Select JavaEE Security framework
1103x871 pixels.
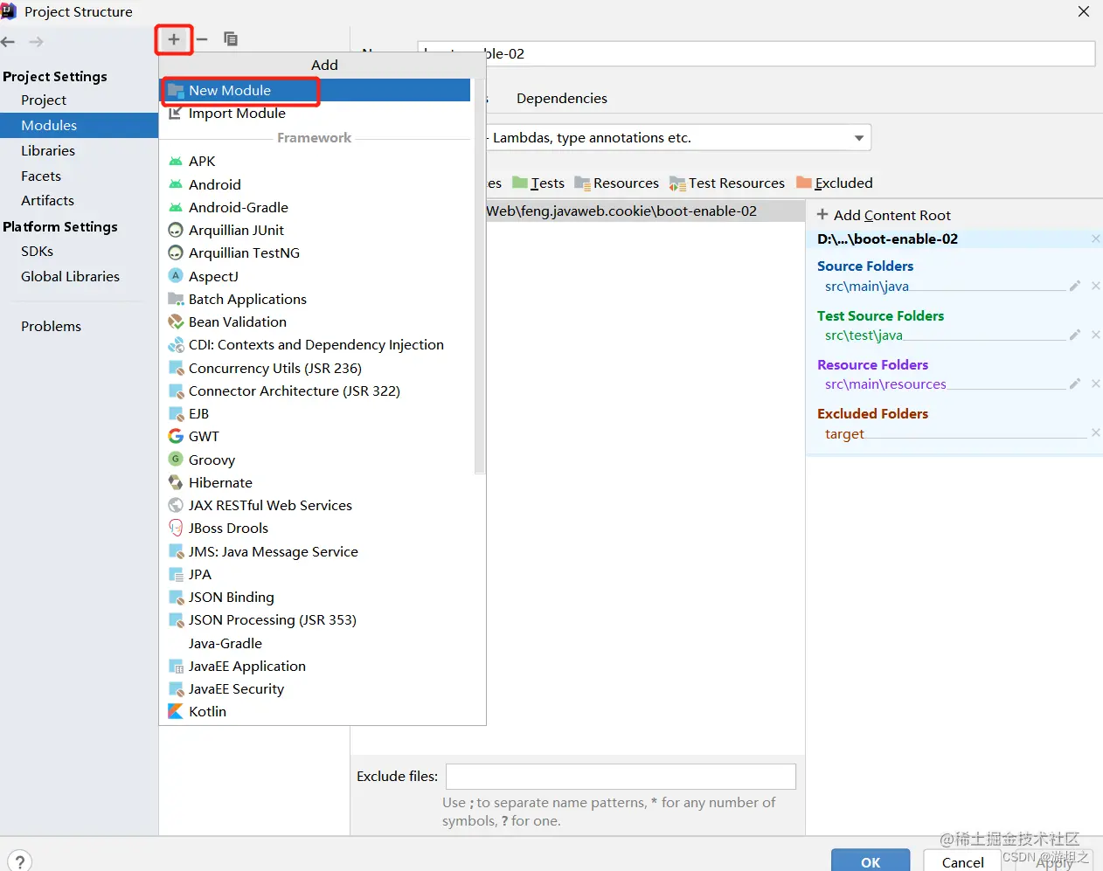(x=316, y=688)
